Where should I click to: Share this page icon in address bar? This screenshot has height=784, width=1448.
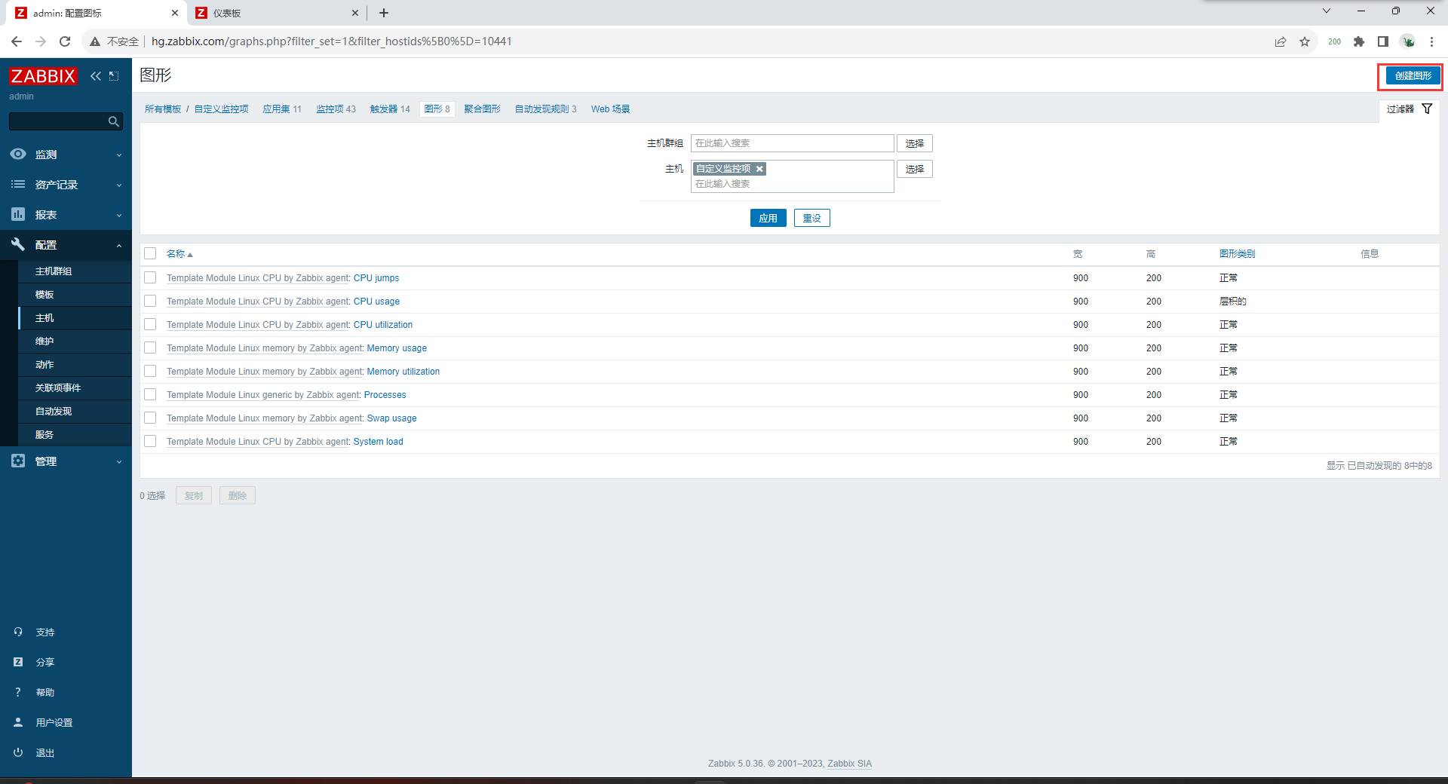[1281, 41]
